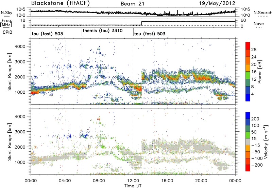Click the 'Time UT' axis title
The image size is (272, 188).
tap(133, 186)
